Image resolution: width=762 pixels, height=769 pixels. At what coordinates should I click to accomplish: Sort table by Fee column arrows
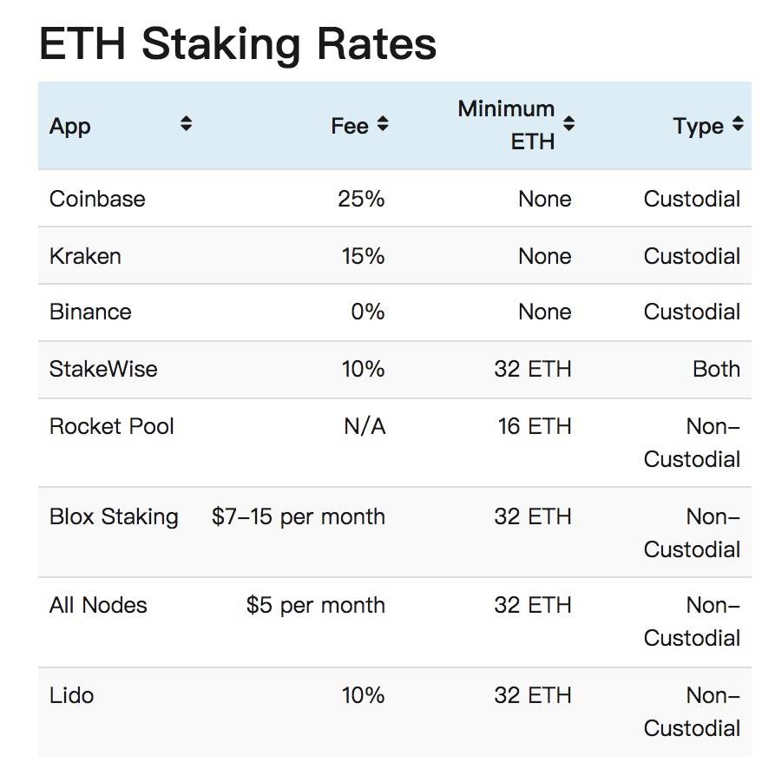(x=383, y=124)
